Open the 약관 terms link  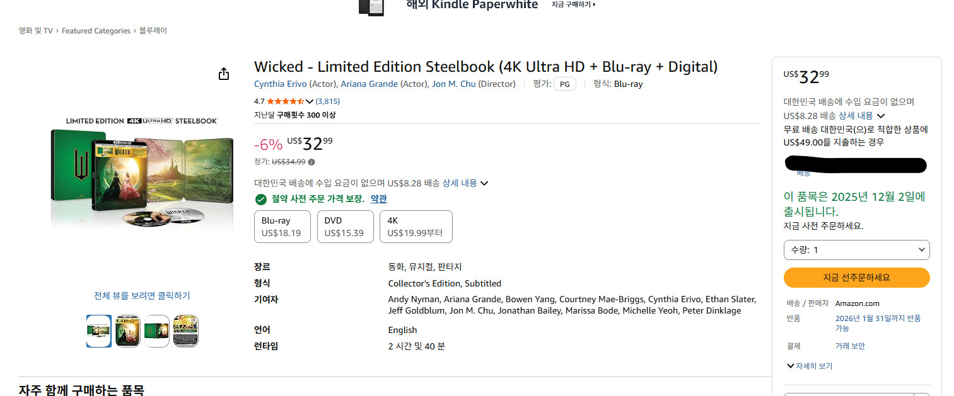pos(378,199)
